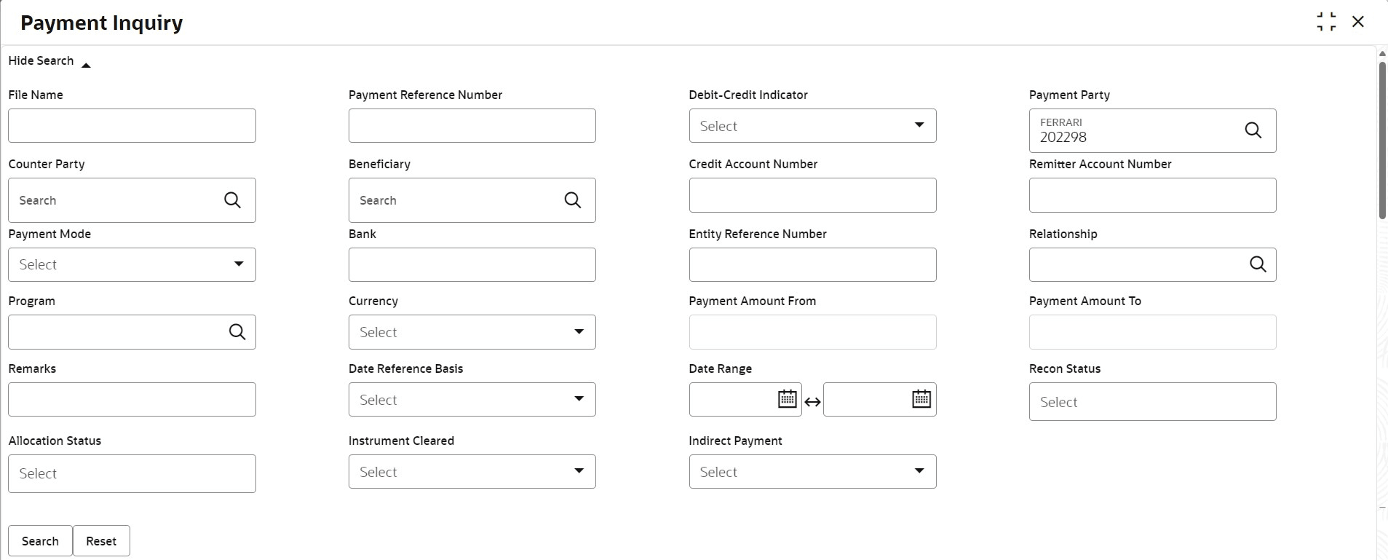The height and width of the screenshot is (560, 1388).
Task: Open Relationship lookup via magnifier icon
Action: click(x=1258, y=264)
